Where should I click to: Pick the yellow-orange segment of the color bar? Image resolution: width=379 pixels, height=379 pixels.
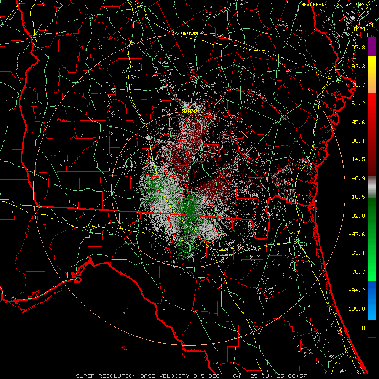[x=372, y=75]
